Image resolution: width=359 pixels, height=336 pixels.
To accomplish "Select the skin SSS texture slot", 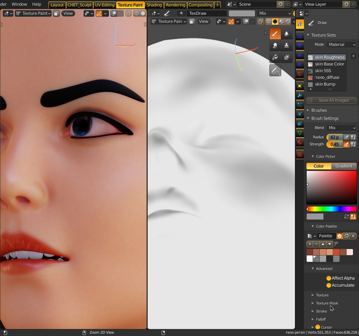I will (327, 71).
